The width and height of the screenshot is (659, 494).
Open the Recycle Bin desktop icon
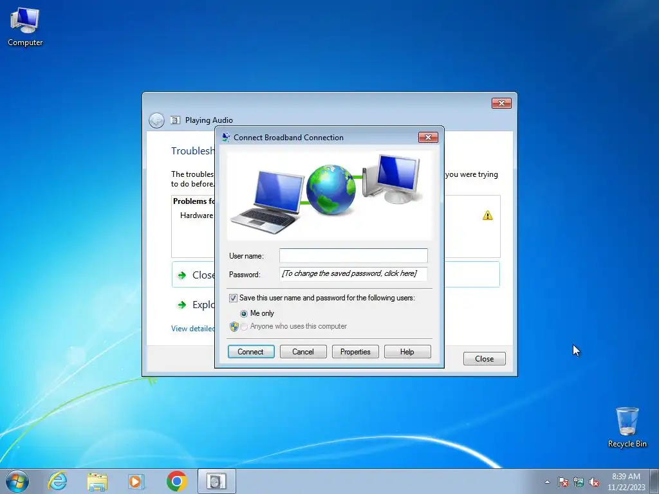(x=627, y=427)
